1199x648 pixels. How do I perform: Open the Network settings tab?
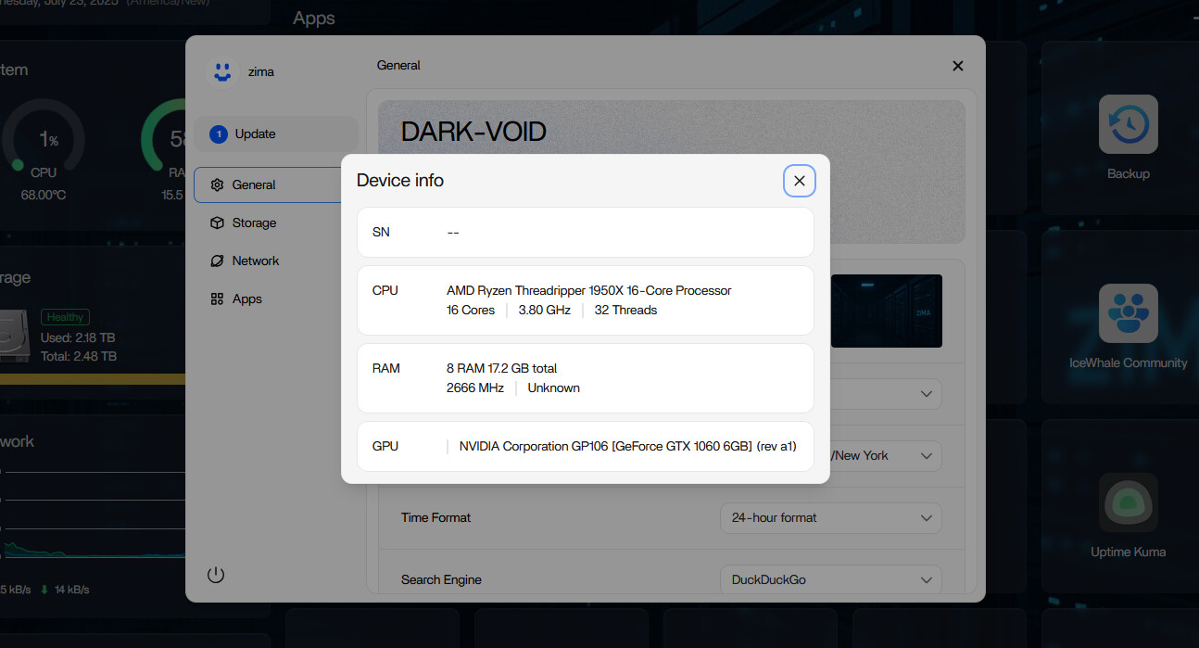click(276, 260)
